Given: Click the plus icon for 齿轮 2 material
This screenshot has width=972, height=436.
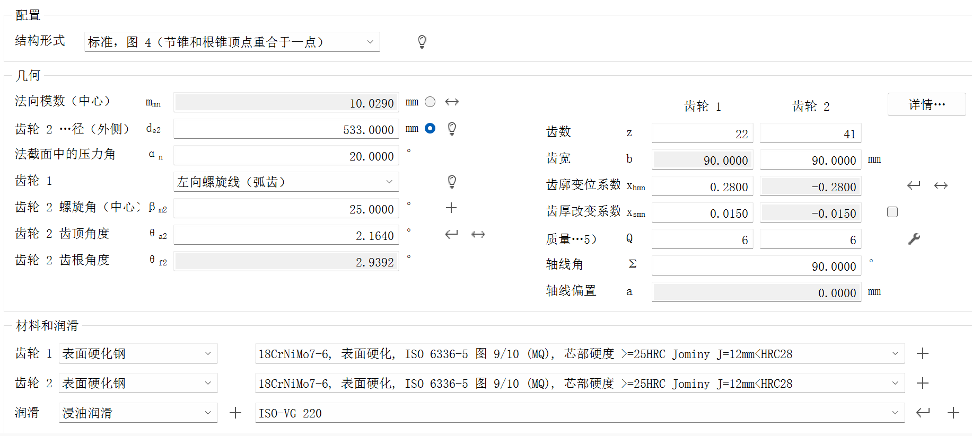Looking at the screenshot, I should tap(923, 383).
